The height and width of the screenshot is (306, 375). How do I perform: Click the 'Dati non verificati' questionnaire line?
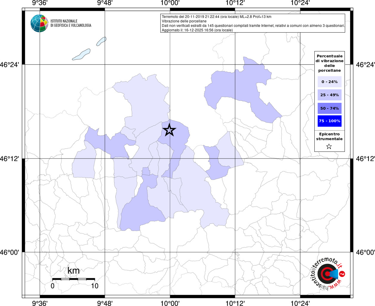pos(253,26)
